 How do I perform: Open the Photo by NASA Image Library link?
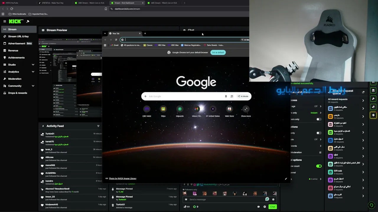point(123,178)
